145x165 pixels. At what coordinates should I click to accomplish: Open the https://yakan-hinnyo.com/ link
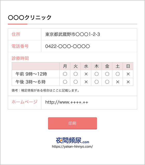tap(72, 146)
